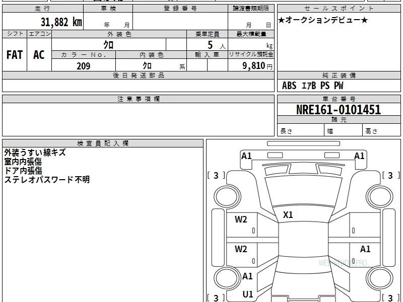Screen dimensions: 403x302
Task: Click the ABS エアB PS PW equipment line
Action: [312, 86]
